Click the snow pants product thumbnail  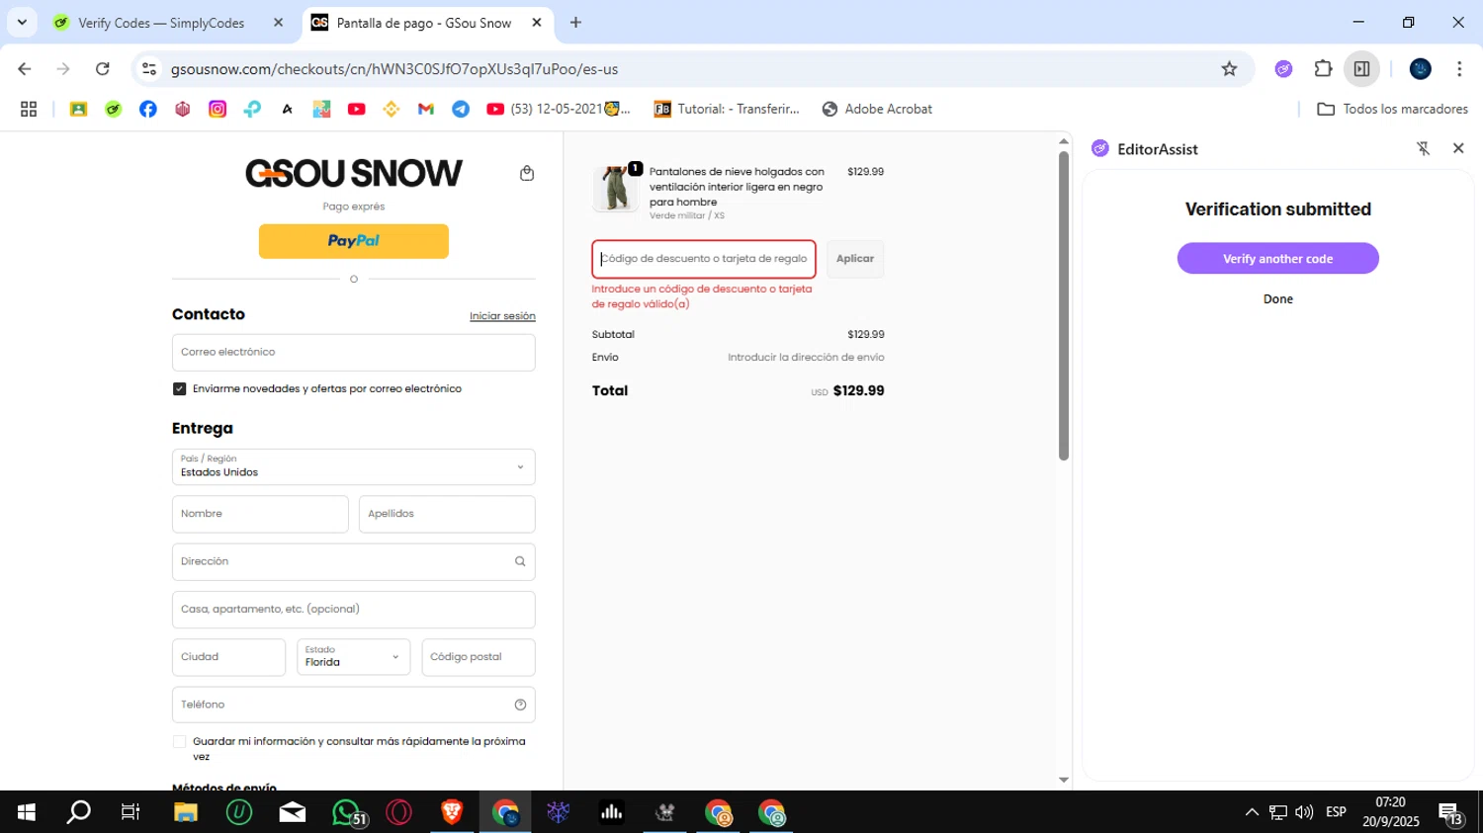click(x=615, y=188)
